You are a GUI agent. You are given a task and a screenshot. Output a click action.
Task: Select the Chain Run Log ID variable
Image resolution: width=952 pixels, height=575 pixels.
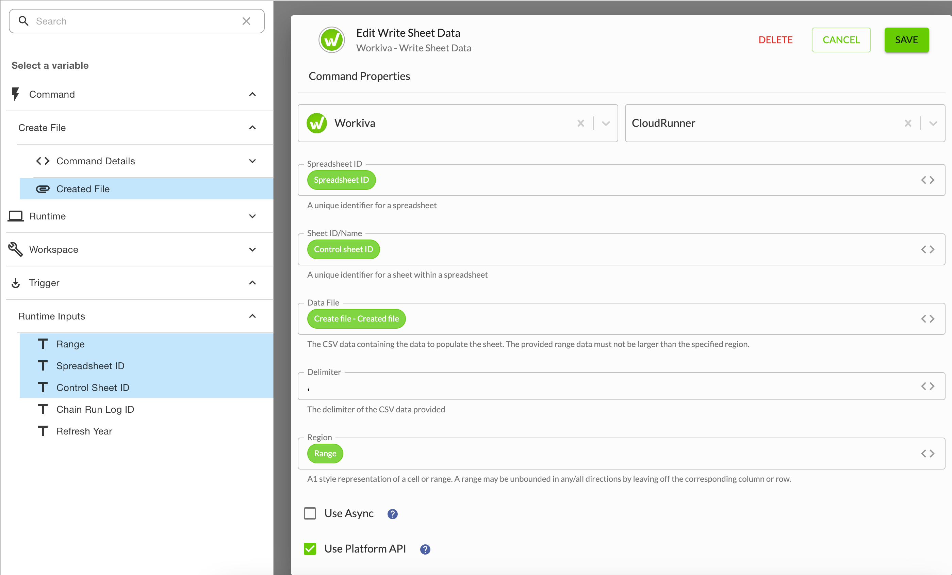pos(146,409)
